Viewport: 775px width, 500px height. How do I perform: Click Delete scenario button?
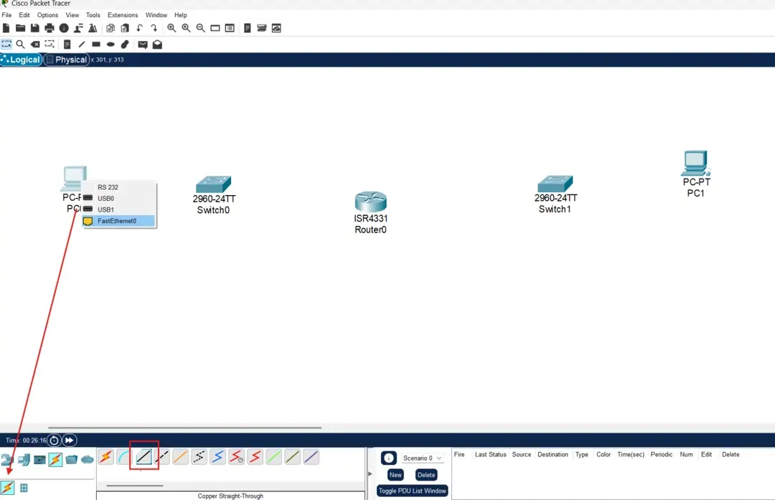(426, 475)
